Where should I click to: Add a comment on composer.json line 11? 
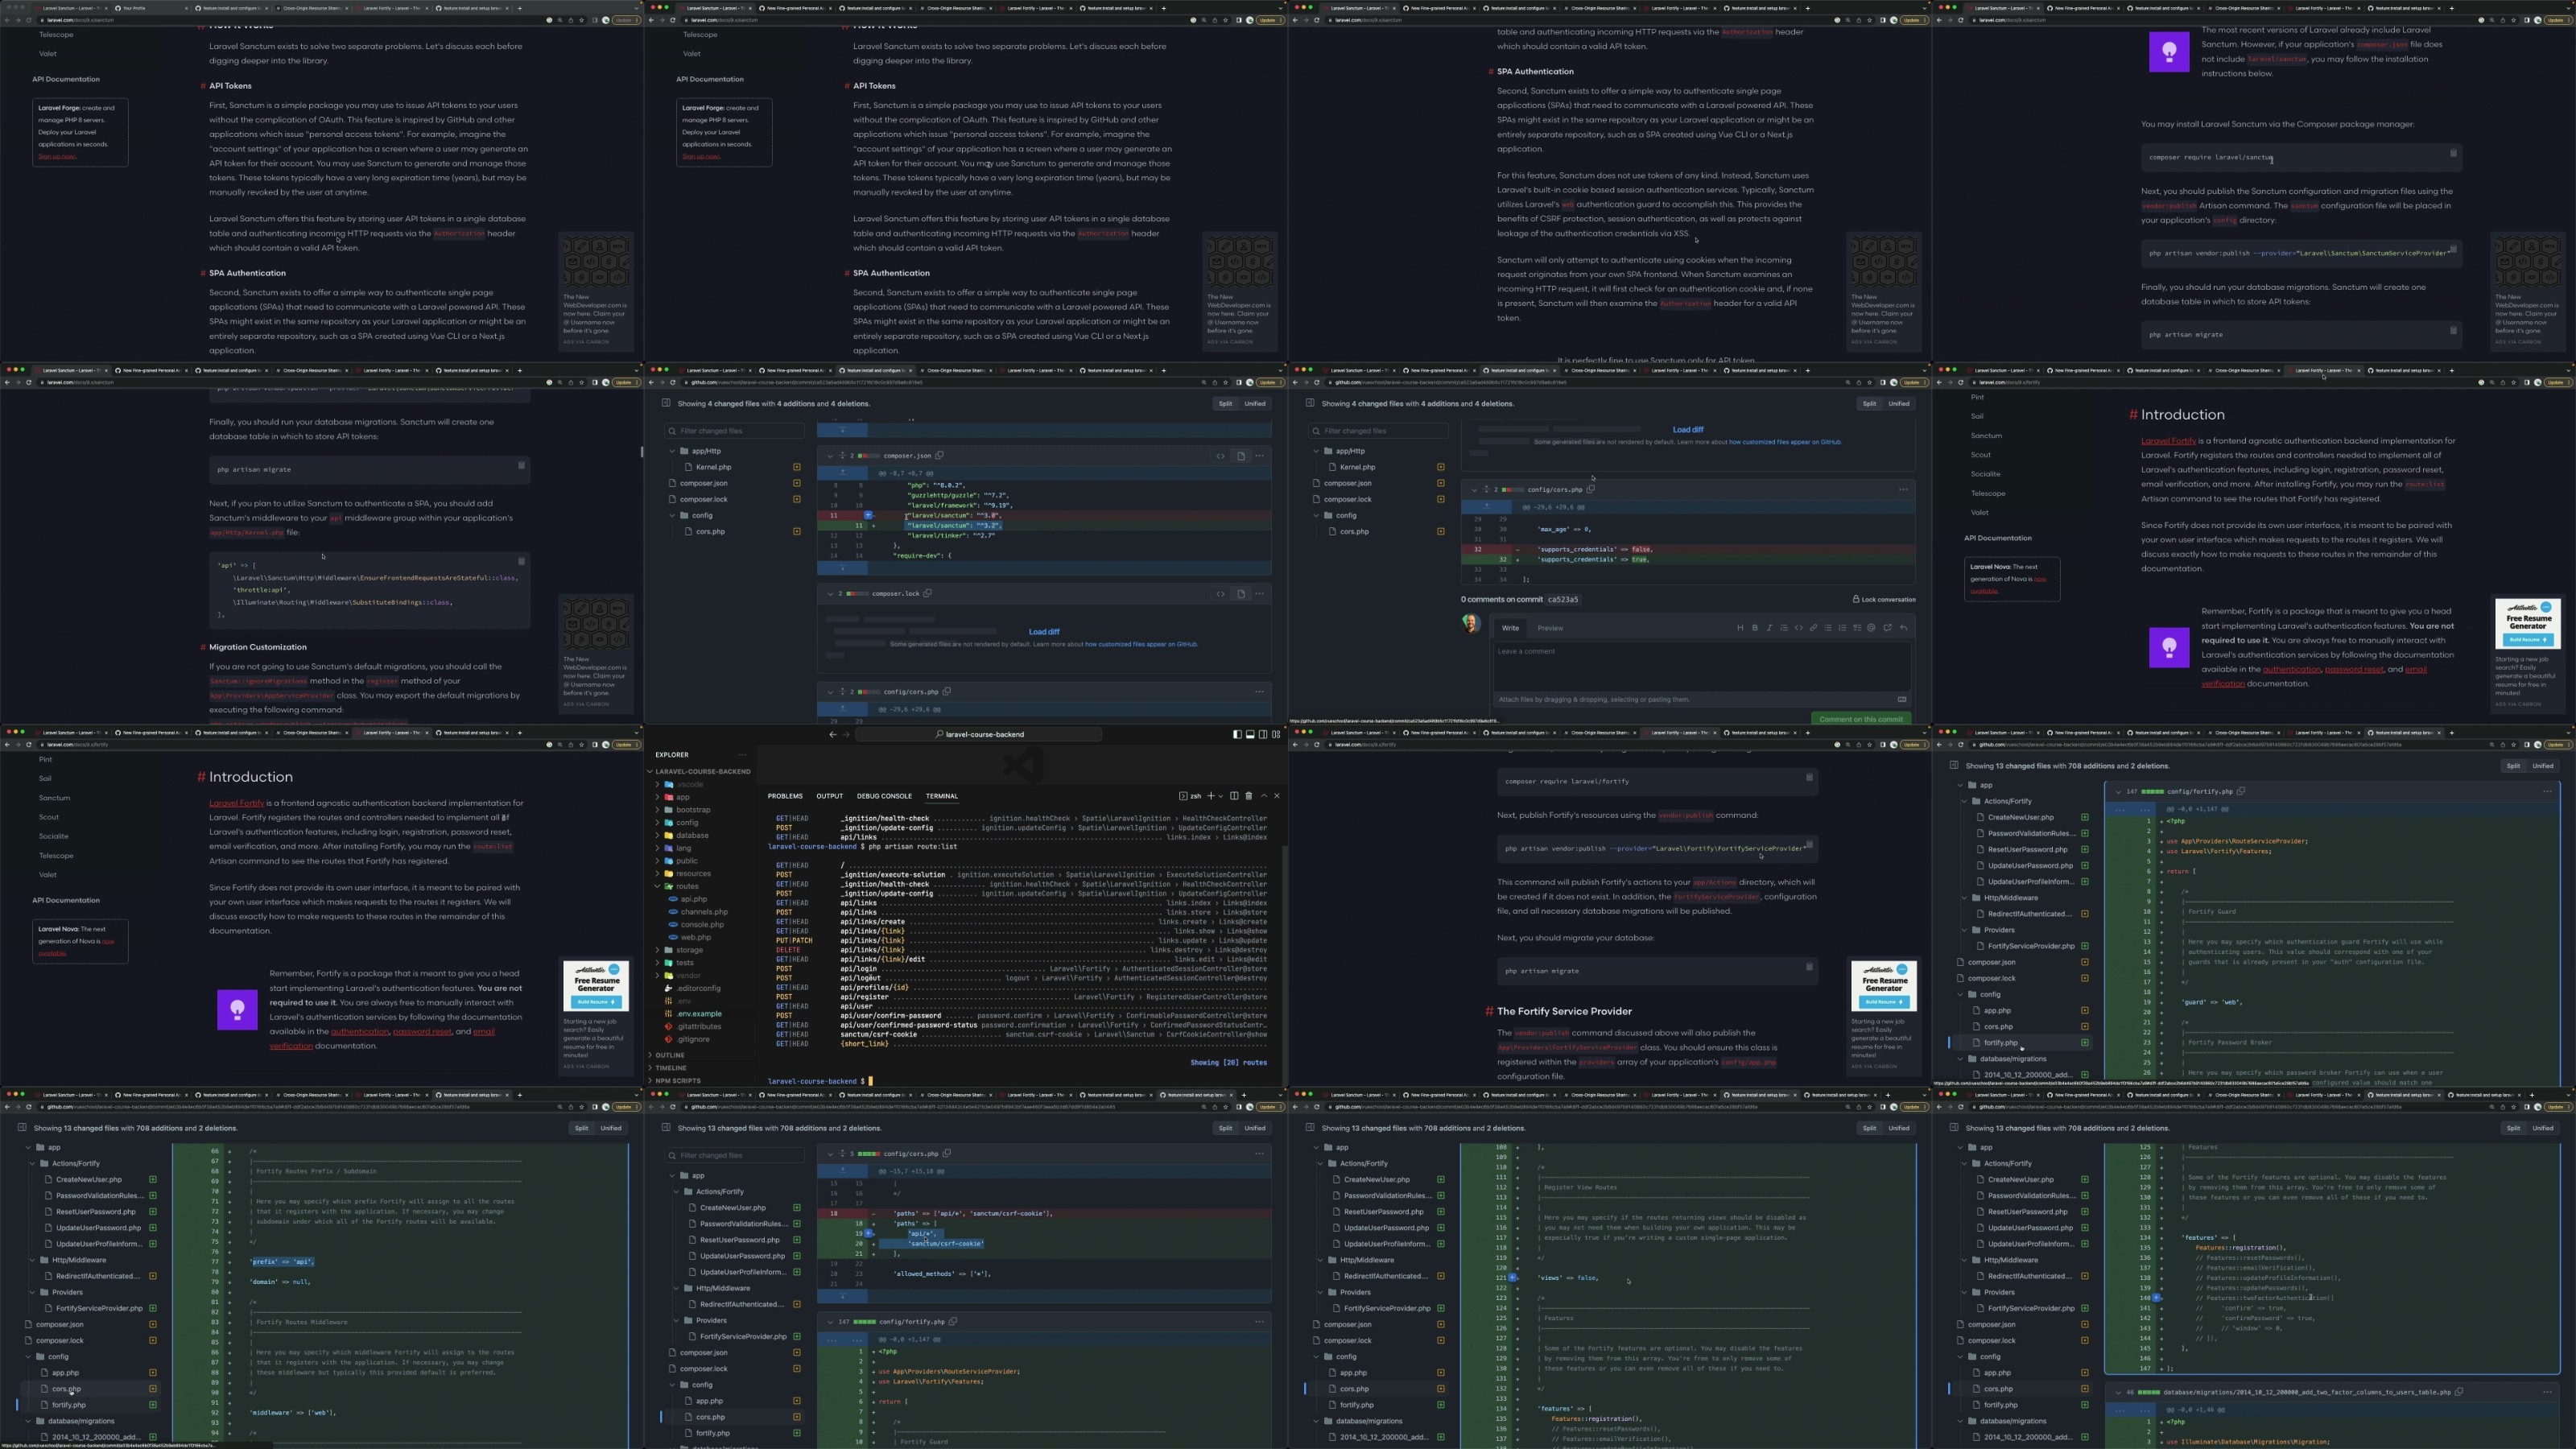pos(868,515)
